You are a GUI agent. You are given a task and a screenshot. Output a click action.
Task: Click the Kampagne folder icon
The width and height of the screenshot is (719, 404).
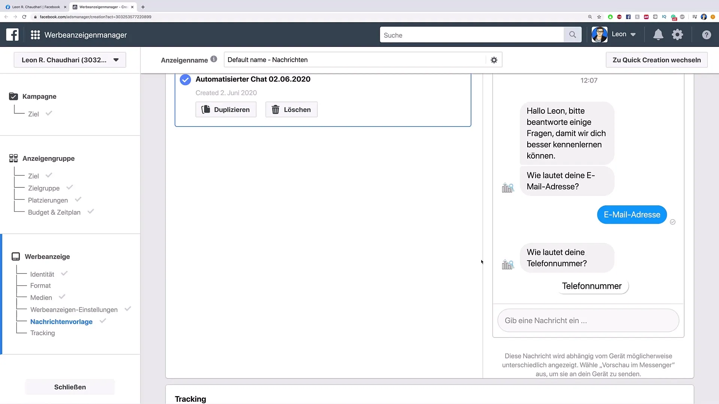click(13, 96)
